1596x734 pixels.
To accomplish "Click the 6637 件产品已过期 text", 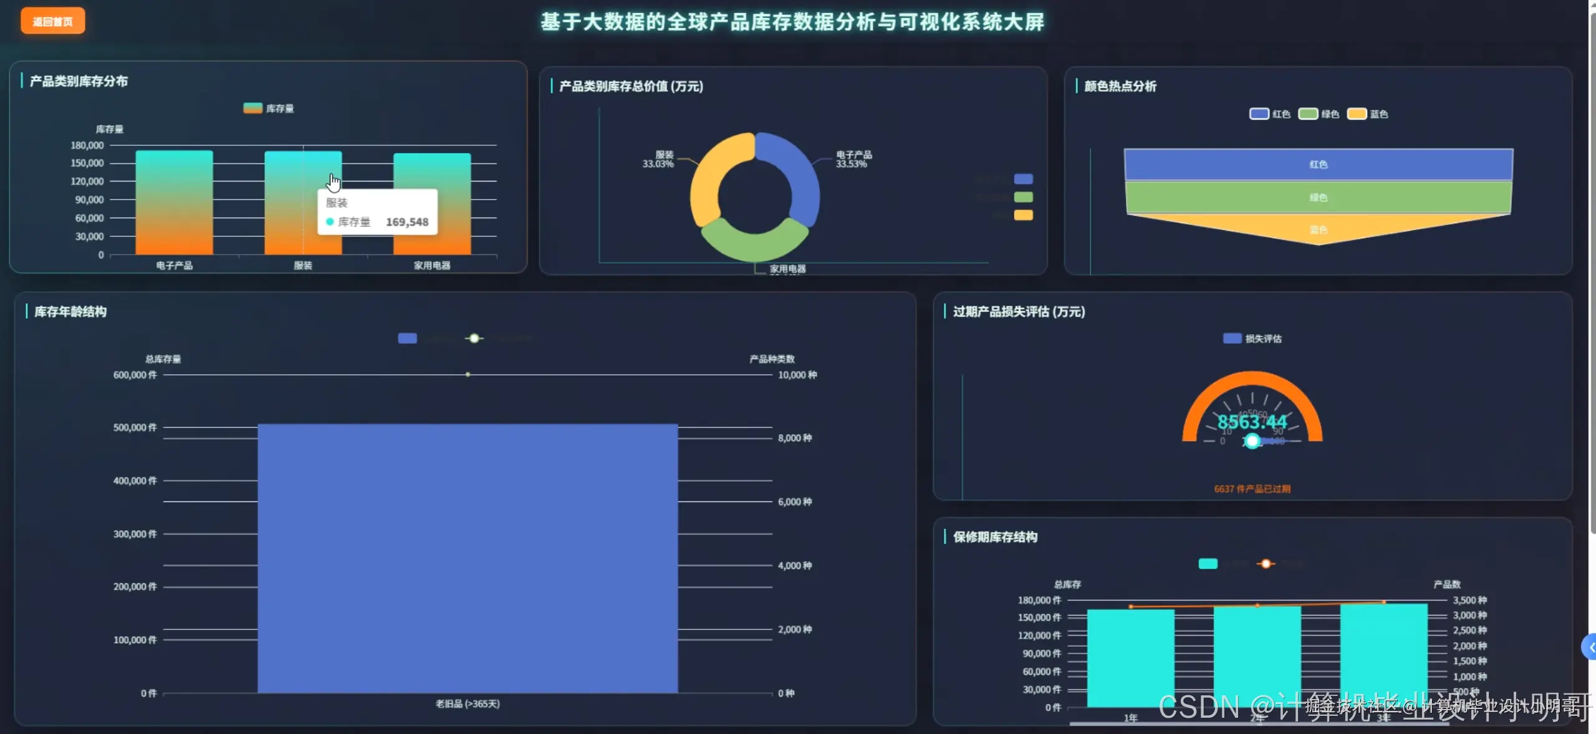I will 1252,489.
